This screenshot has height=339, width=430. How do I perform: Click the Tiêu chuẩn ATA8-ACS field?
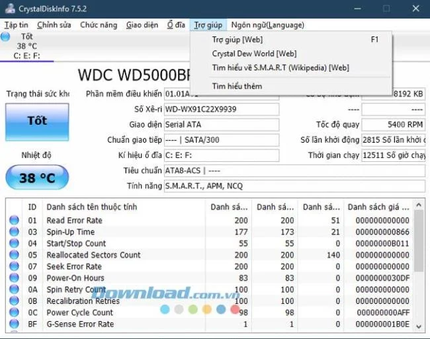click(x=294, y=170)
